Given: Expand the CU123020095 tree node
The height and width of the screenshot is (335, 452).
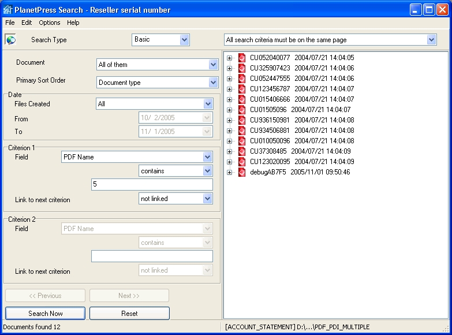Looking at the screenshot, I should click(x=229, y=162).
